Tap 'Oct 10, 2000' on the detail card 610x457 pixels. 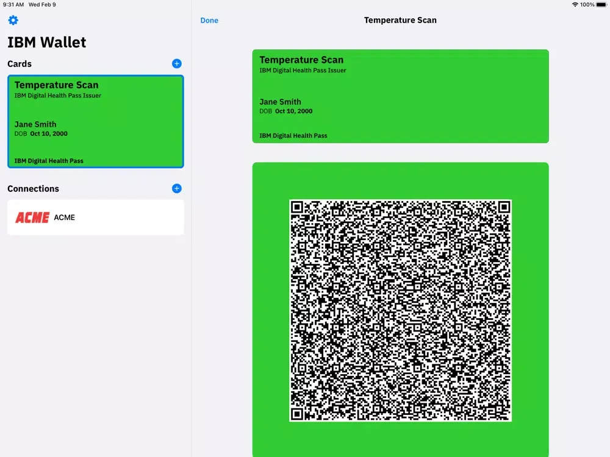click(294, 111)
